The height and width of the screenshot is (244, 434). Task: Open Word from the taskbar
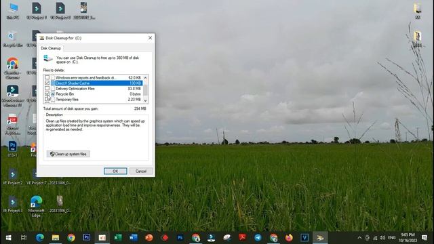click(134, 238)
